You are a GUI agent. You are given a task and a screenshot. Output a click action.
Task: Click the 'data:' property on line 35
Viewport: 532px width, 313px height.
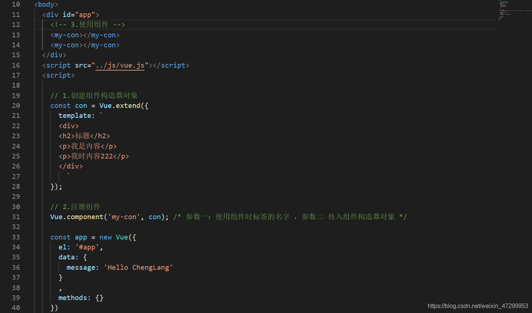pos(68,257)
